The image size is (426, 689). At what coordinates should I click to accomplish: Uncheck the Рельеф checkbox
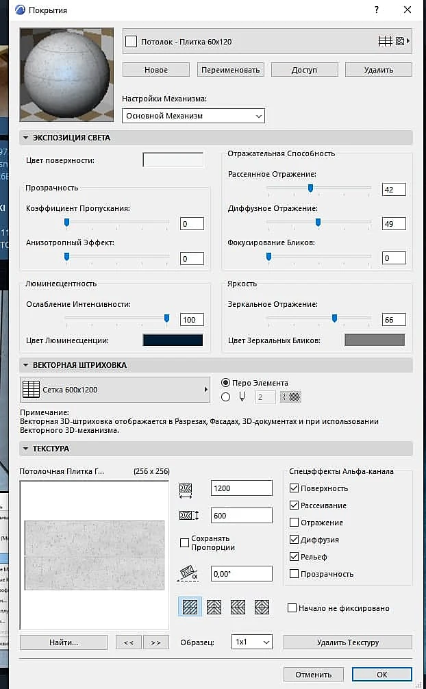[x=294, y=557]
